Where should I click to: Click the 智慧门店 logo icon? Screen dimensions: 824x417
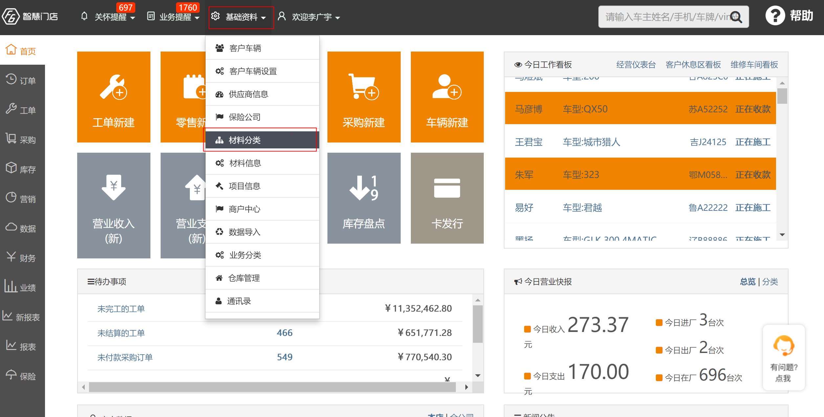[x=11, y=16]
